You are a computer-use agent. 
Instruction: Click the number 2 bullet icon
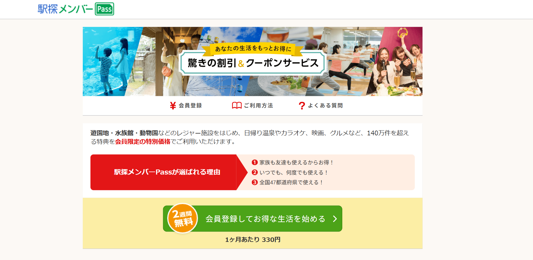[x=254, y=172]
